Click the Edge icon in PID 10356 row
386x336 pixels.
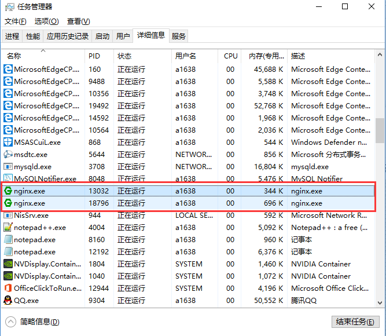[8, 93]
